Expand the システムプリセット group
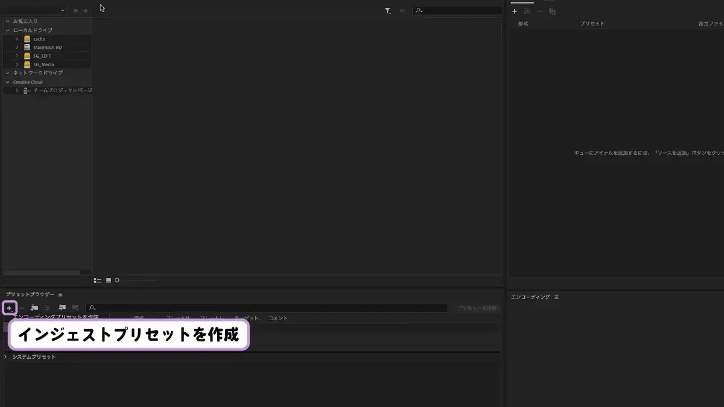This screenshot has height=407, width=724. [6, 357]
